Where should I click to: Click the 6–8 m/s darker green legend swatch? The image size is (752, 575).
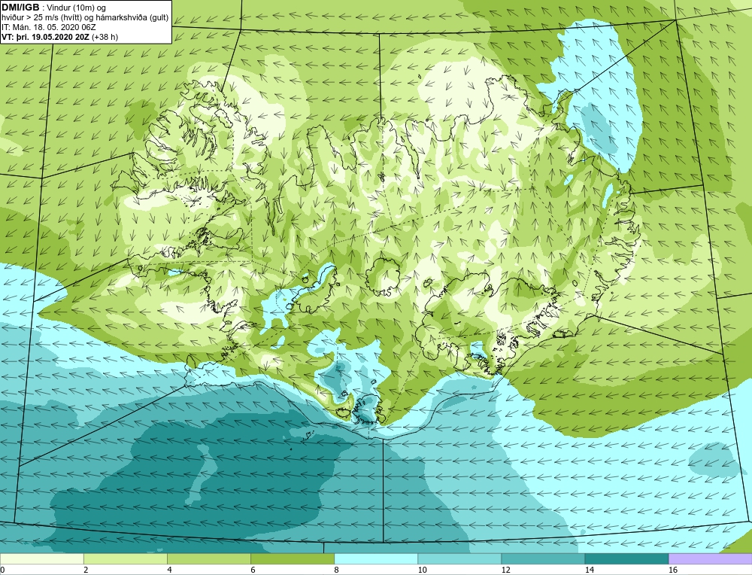click(x=292, y=558)
